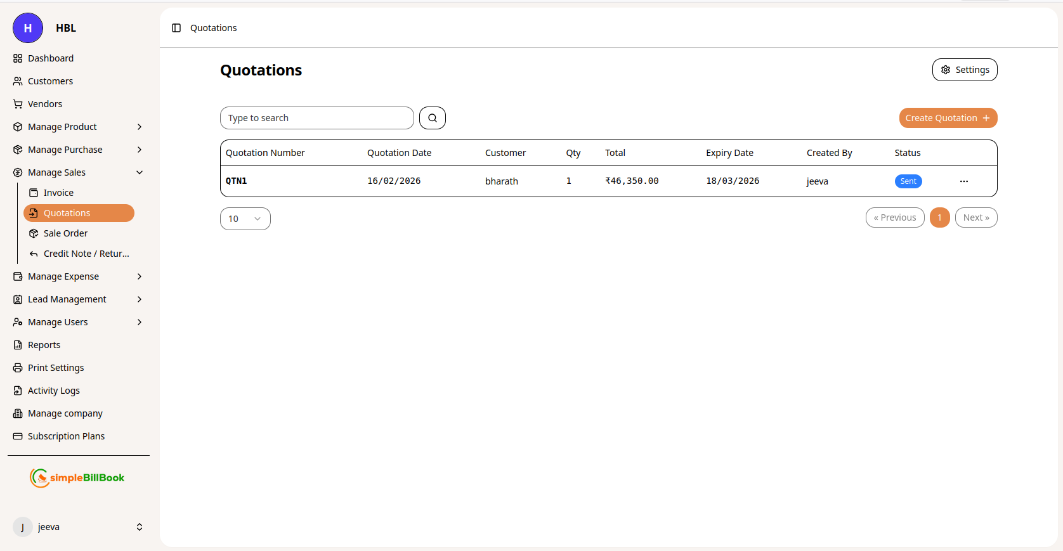Click the Type to search field
This screenshot has width=1063, height=551.
(316, 118)
